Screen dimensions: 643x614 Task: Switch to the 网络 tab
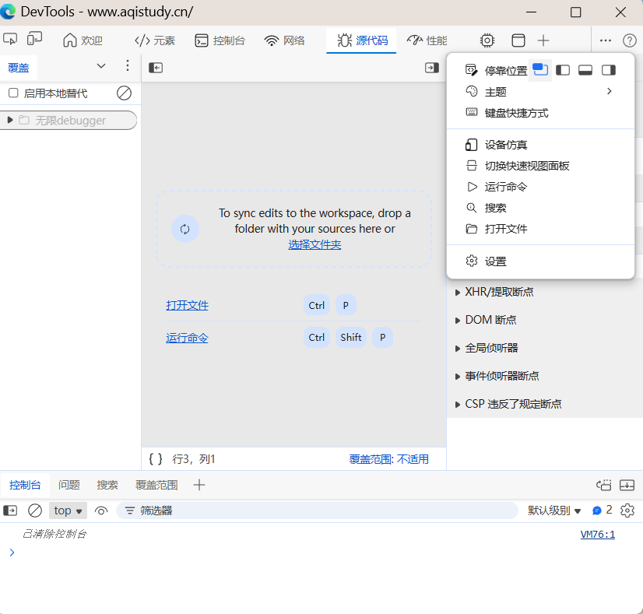point(285,40)
